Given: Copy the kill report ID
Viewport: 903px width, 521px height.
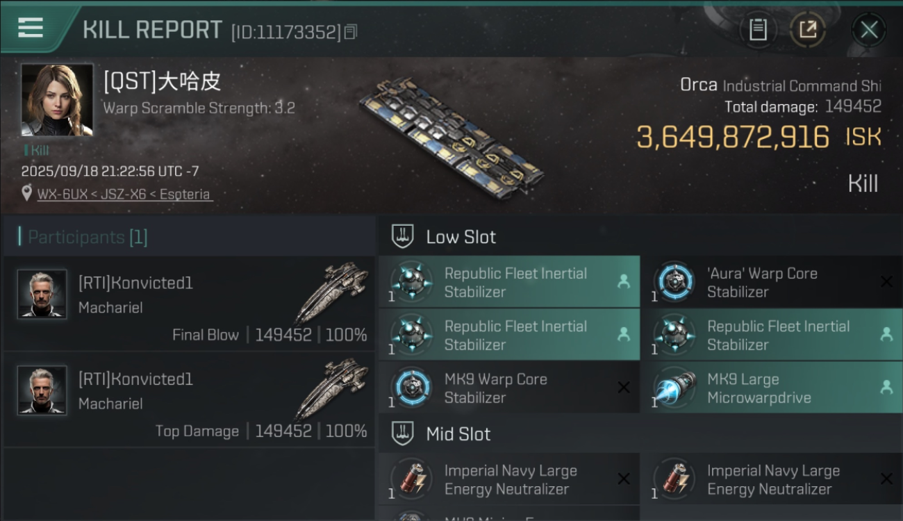Looking at the screenshot, I should click(351, 31).
